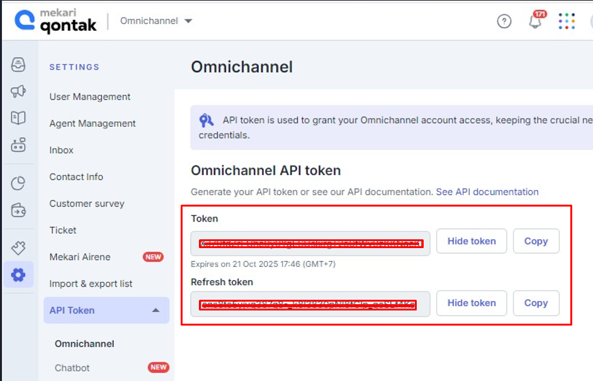Screen dimensions: 593x381
Task: Open the notifications bell icon
Action: (535, 21)
